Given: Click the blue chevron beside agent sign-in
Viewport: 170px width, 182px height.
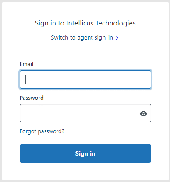Looking at the screenshot, I should (117, 38).
